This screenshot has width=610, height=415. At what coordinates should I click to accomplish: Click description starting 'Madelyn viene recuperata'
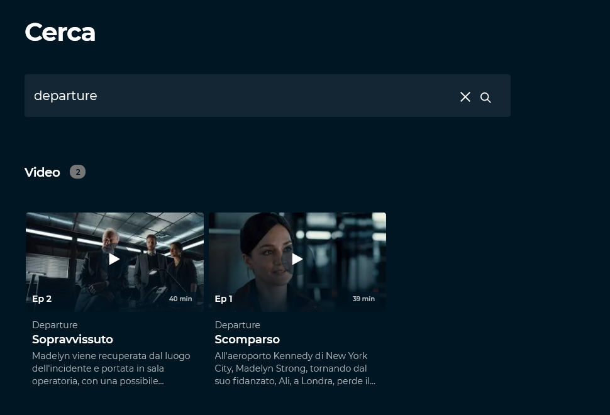coord(111,368)
